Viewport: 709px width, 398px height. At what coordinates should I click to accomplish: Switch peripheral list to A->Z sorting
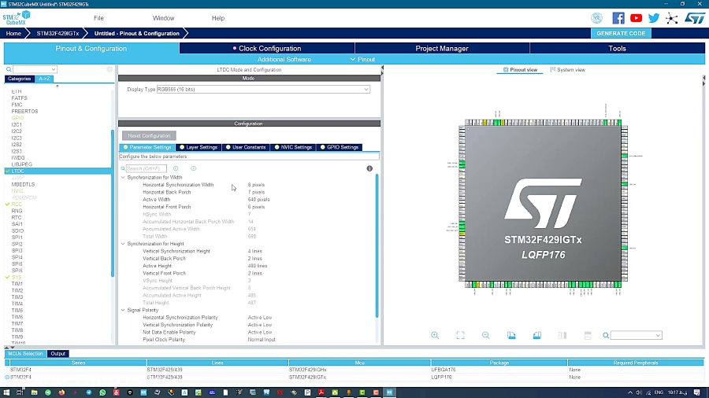(44, 79)
